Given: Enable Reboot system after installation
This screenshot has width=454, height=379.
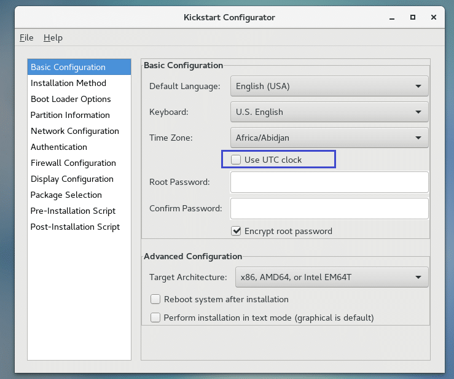Looking at the screenshot, I should (155, 299).
